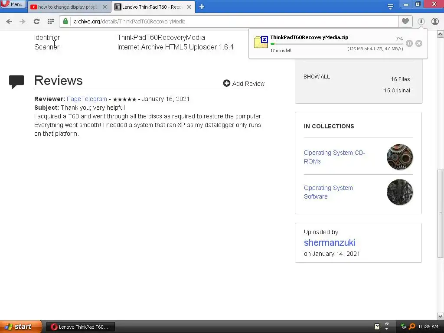Click the scrollbar up arrow

pos(441,34)
